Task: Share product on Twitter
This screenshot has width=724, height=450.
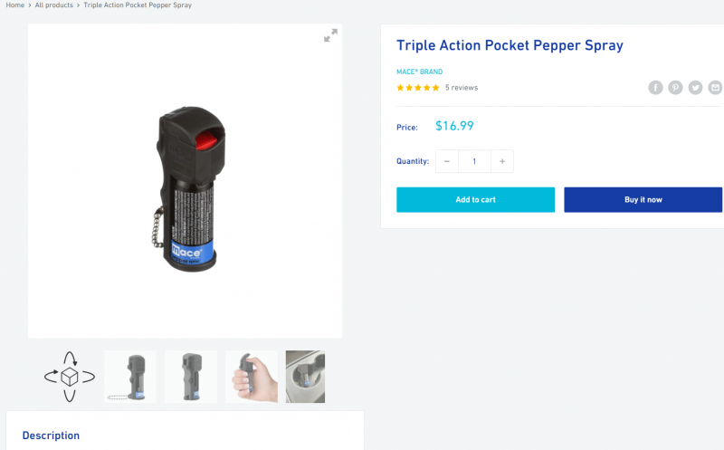Action: pyautogui.click(x=695, y=87)
